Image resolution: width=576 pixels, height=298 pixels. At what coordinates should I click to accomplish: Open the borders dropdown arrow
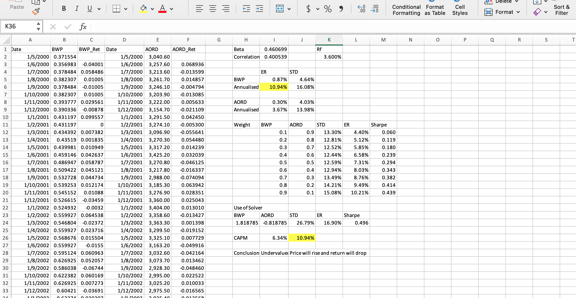coord(126,9)
